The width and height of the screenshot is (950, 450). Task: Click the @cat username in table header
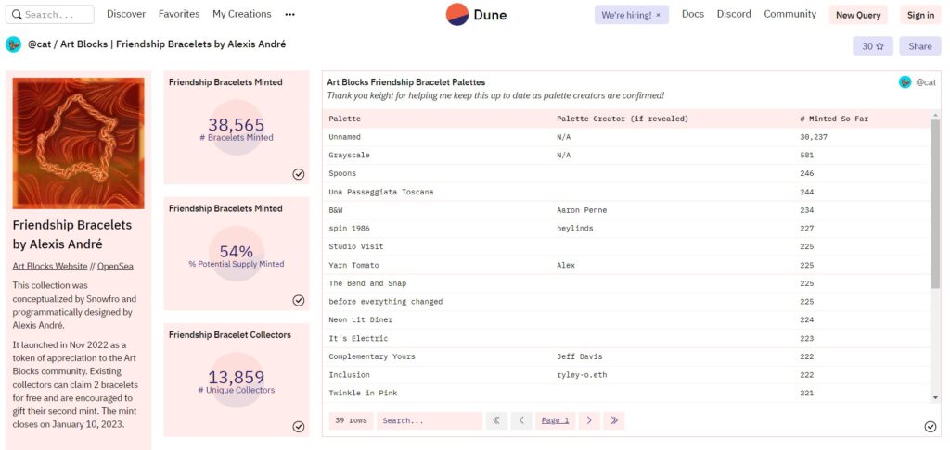pyautogui.click(x=926, y=82)
